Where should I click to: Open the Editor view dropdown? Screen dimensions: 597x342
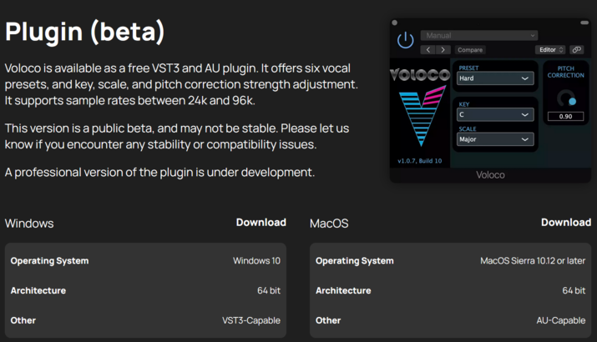(x=550, y=50)
